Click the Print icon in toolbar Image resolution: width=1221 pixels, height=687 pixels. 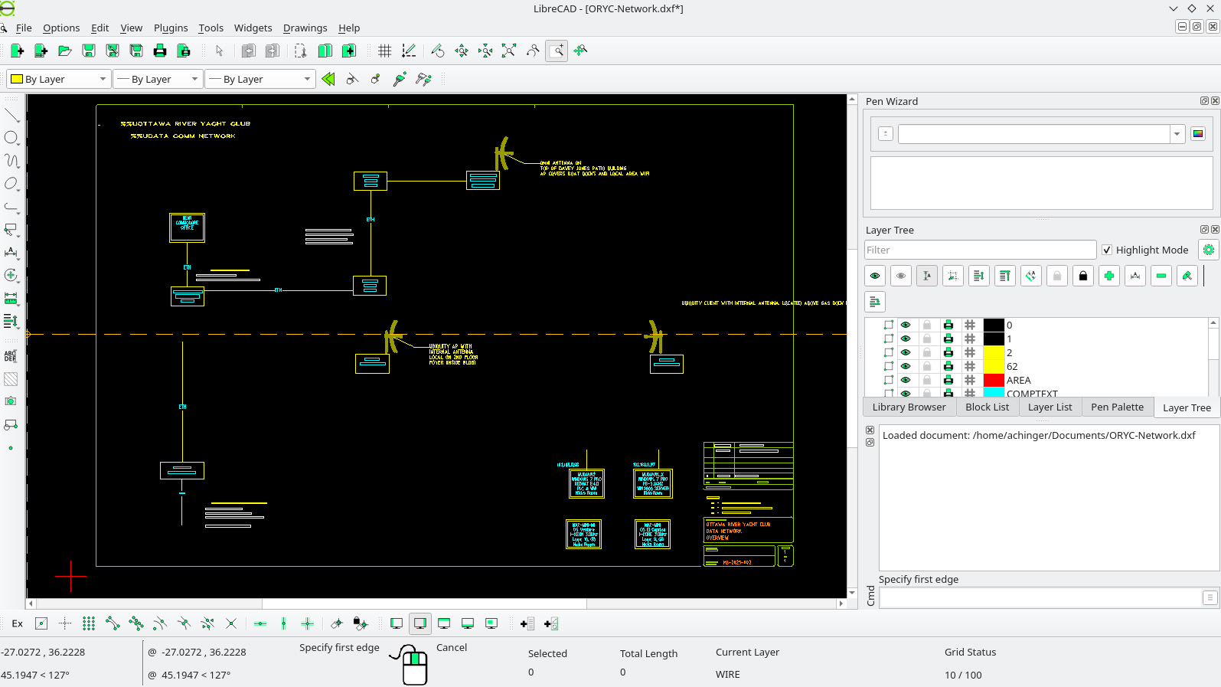(x=160, y=51)
